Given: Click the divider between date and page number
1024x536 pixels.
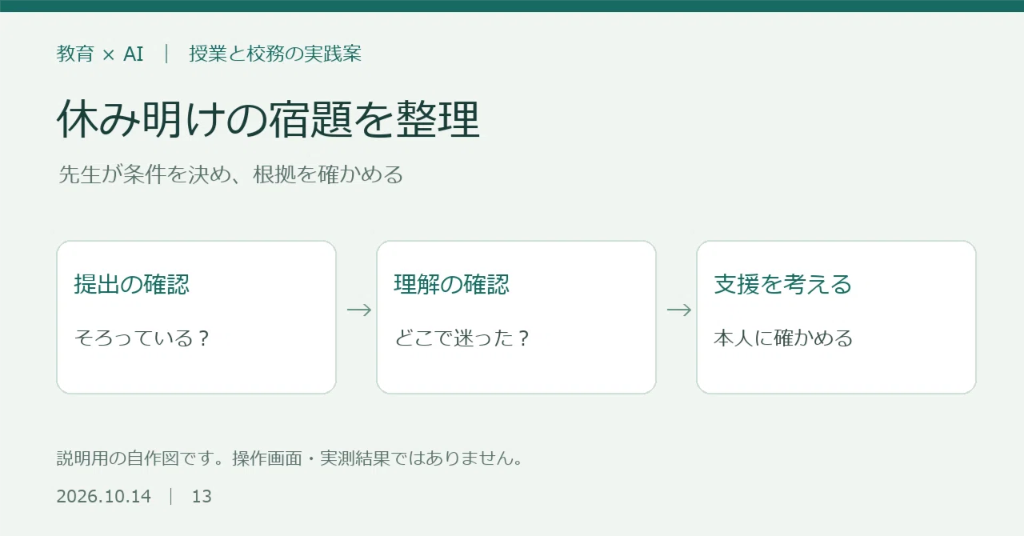Looking at the screenshot, I should (x=171, y=496).
